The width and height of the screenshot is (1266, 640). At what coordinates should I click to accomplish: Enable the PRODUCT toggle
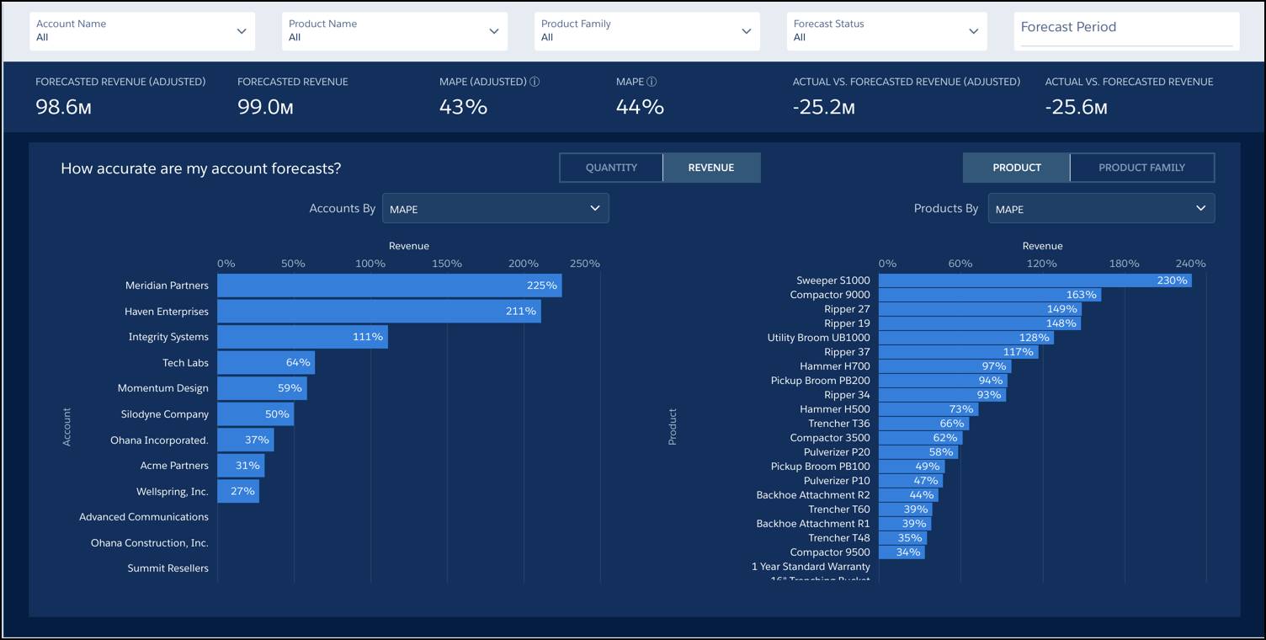[x=1017, y=167]
